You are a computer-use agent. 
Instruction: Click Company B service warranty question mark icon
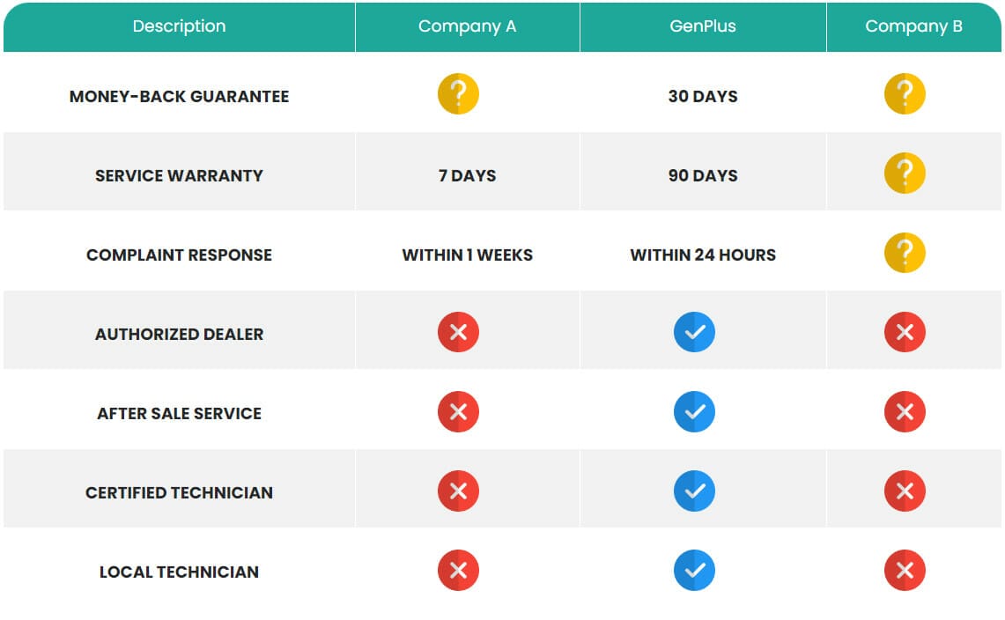pos(905,173)
